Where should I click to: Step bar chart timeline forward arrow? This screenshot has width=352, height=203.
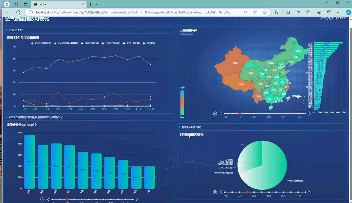tap(137, 199)
